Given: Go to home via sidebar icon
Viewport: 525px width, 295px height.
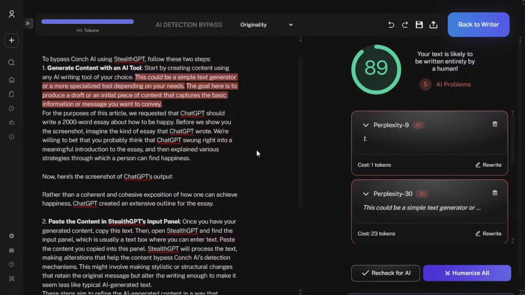Looking at the screenshot, I should 11,79.
